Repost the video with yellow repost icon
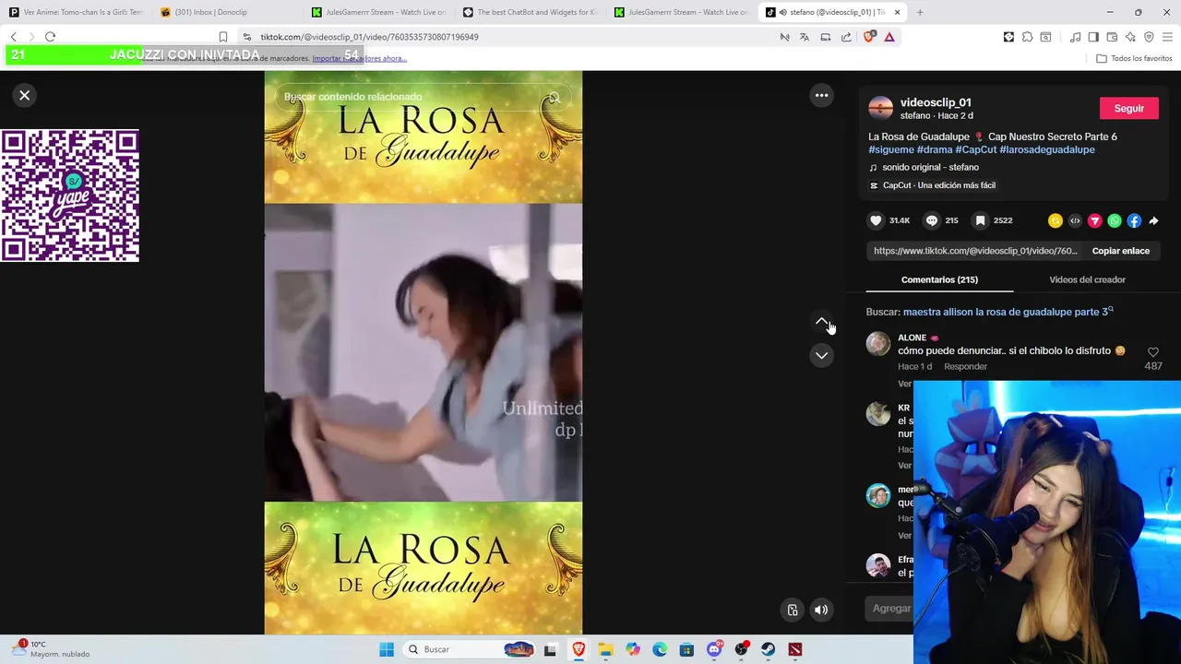Viewport: 1181px width, 664px height. click(1056, 220)
